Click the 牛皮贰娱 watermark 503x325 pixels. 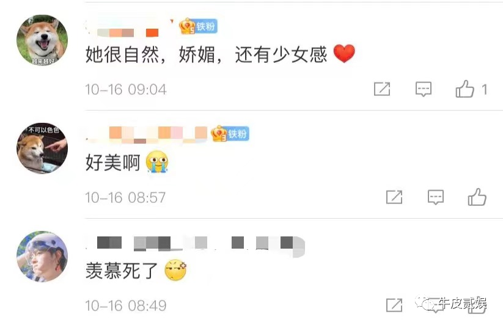[x=451, y=303]
